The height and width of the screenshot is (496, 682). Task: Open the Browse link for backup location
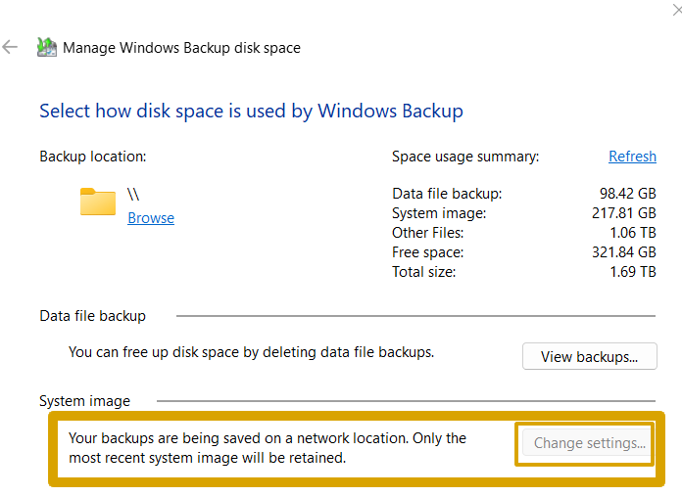coord(151,218)
